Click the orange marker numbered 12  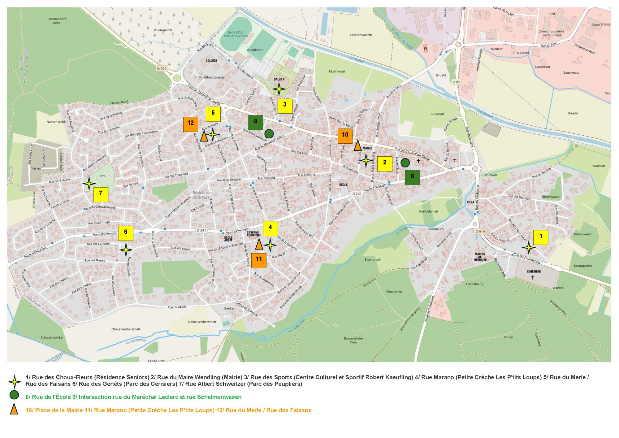point(190,124)
